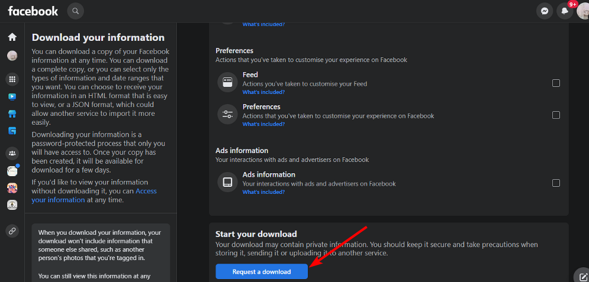The height and width of the screenshot is (282, 589).
Task: Open the account profile picture menu
Action: [x=583, y=11]
